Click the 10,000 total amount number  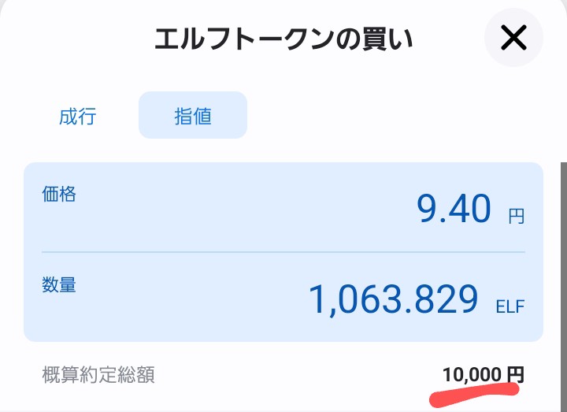click(x=472, y=375)
